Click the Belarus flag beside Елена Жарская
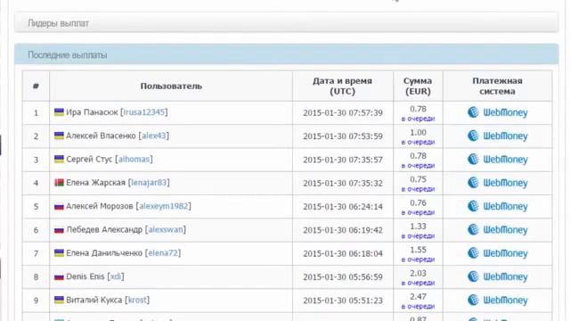The height and width of the screenshot is (321, 570). click(x=59, y=183)
